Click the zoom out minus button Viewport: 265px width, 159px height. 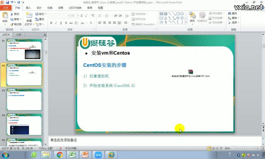[234, 148]
